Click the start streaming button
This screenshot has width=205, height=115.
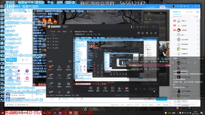(152, 89)
